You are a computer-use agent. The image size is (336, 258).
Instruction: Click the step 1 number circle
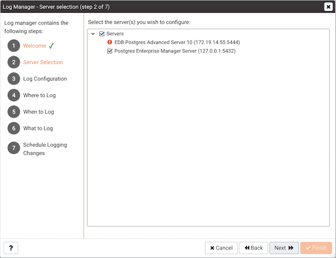click(14, 46)
